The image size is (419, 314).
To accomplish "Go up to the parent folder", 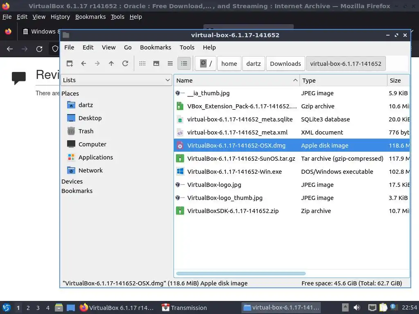I will pos(111,63).
